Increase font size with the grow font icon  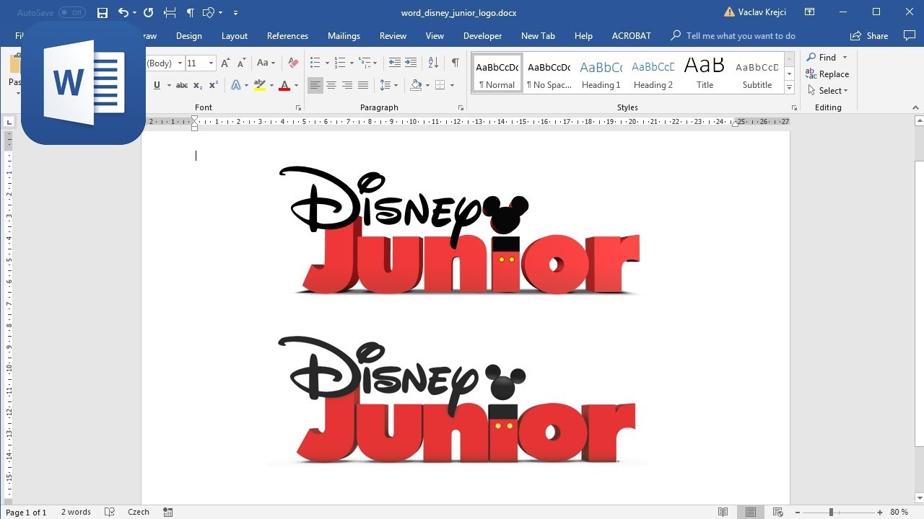coord(225,63)
